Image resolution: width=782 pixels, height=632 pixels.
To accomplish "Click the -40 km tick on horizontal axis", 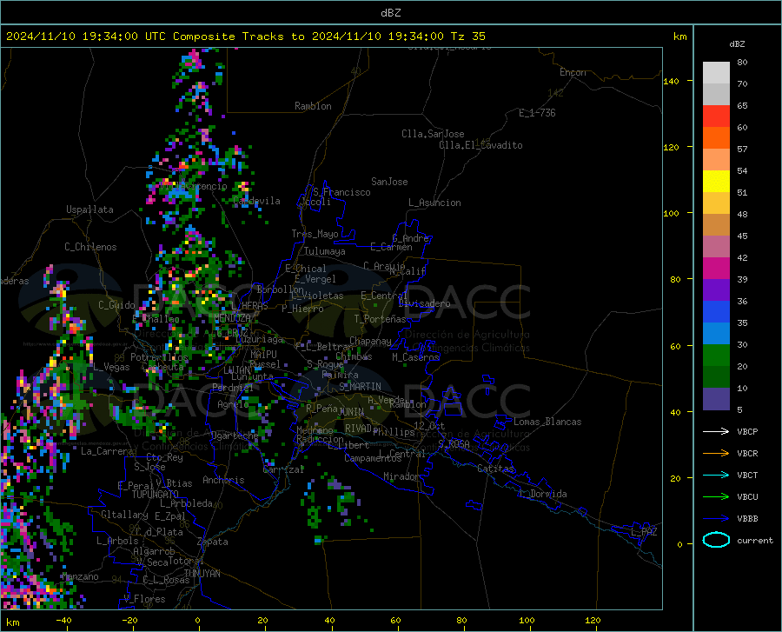I will coord(63,620).
